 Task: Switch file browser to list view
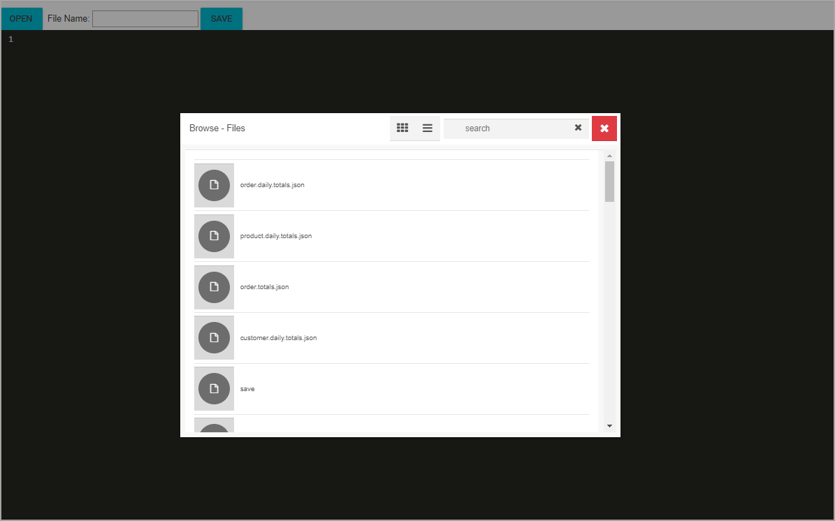coord(428,128)
